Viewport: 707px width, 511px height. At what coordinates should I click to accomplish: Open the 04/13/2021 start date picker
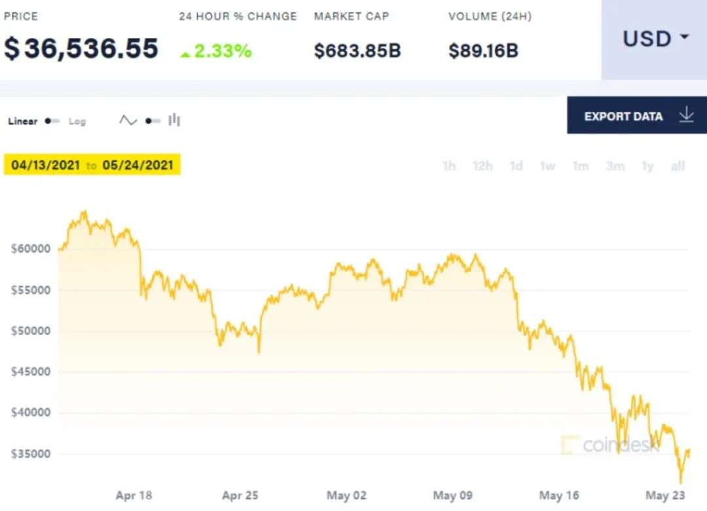click(x=46, y=165)
